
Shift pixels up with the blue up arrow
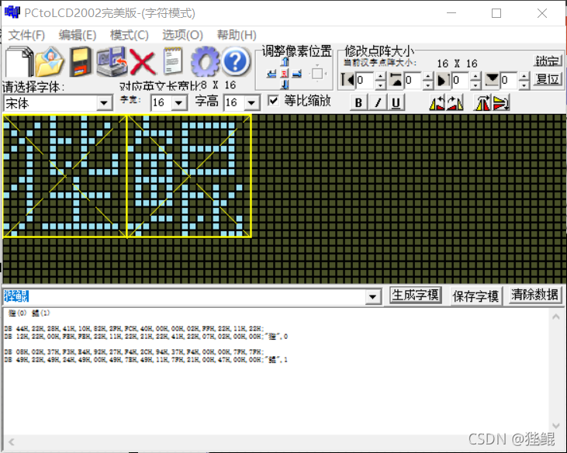tap(285, 62)
